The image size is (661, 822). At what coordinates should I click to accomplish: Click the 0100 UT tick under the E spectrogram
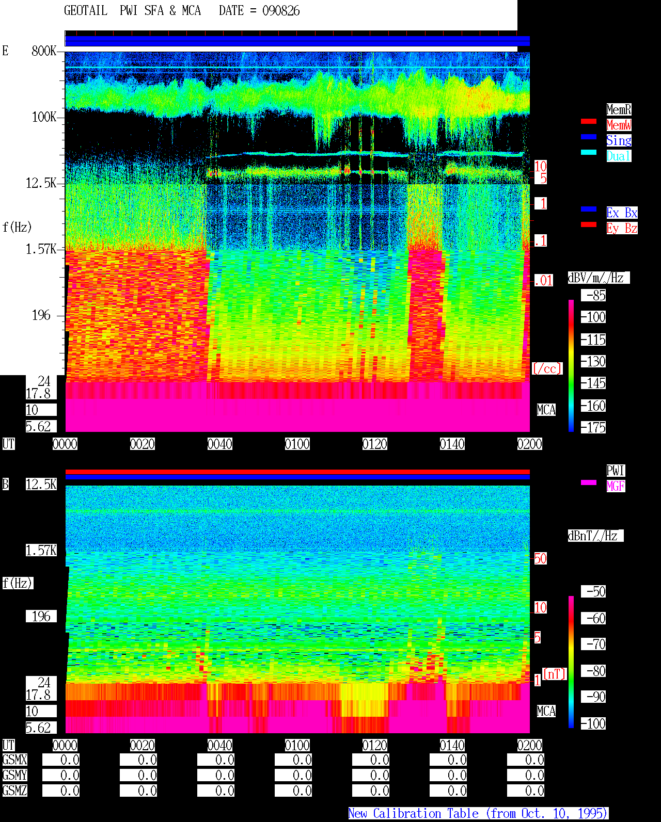[x=297, y=444]
